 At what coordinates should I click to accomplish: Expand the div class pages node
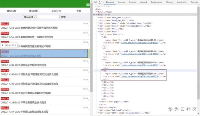tap(100, 102)
